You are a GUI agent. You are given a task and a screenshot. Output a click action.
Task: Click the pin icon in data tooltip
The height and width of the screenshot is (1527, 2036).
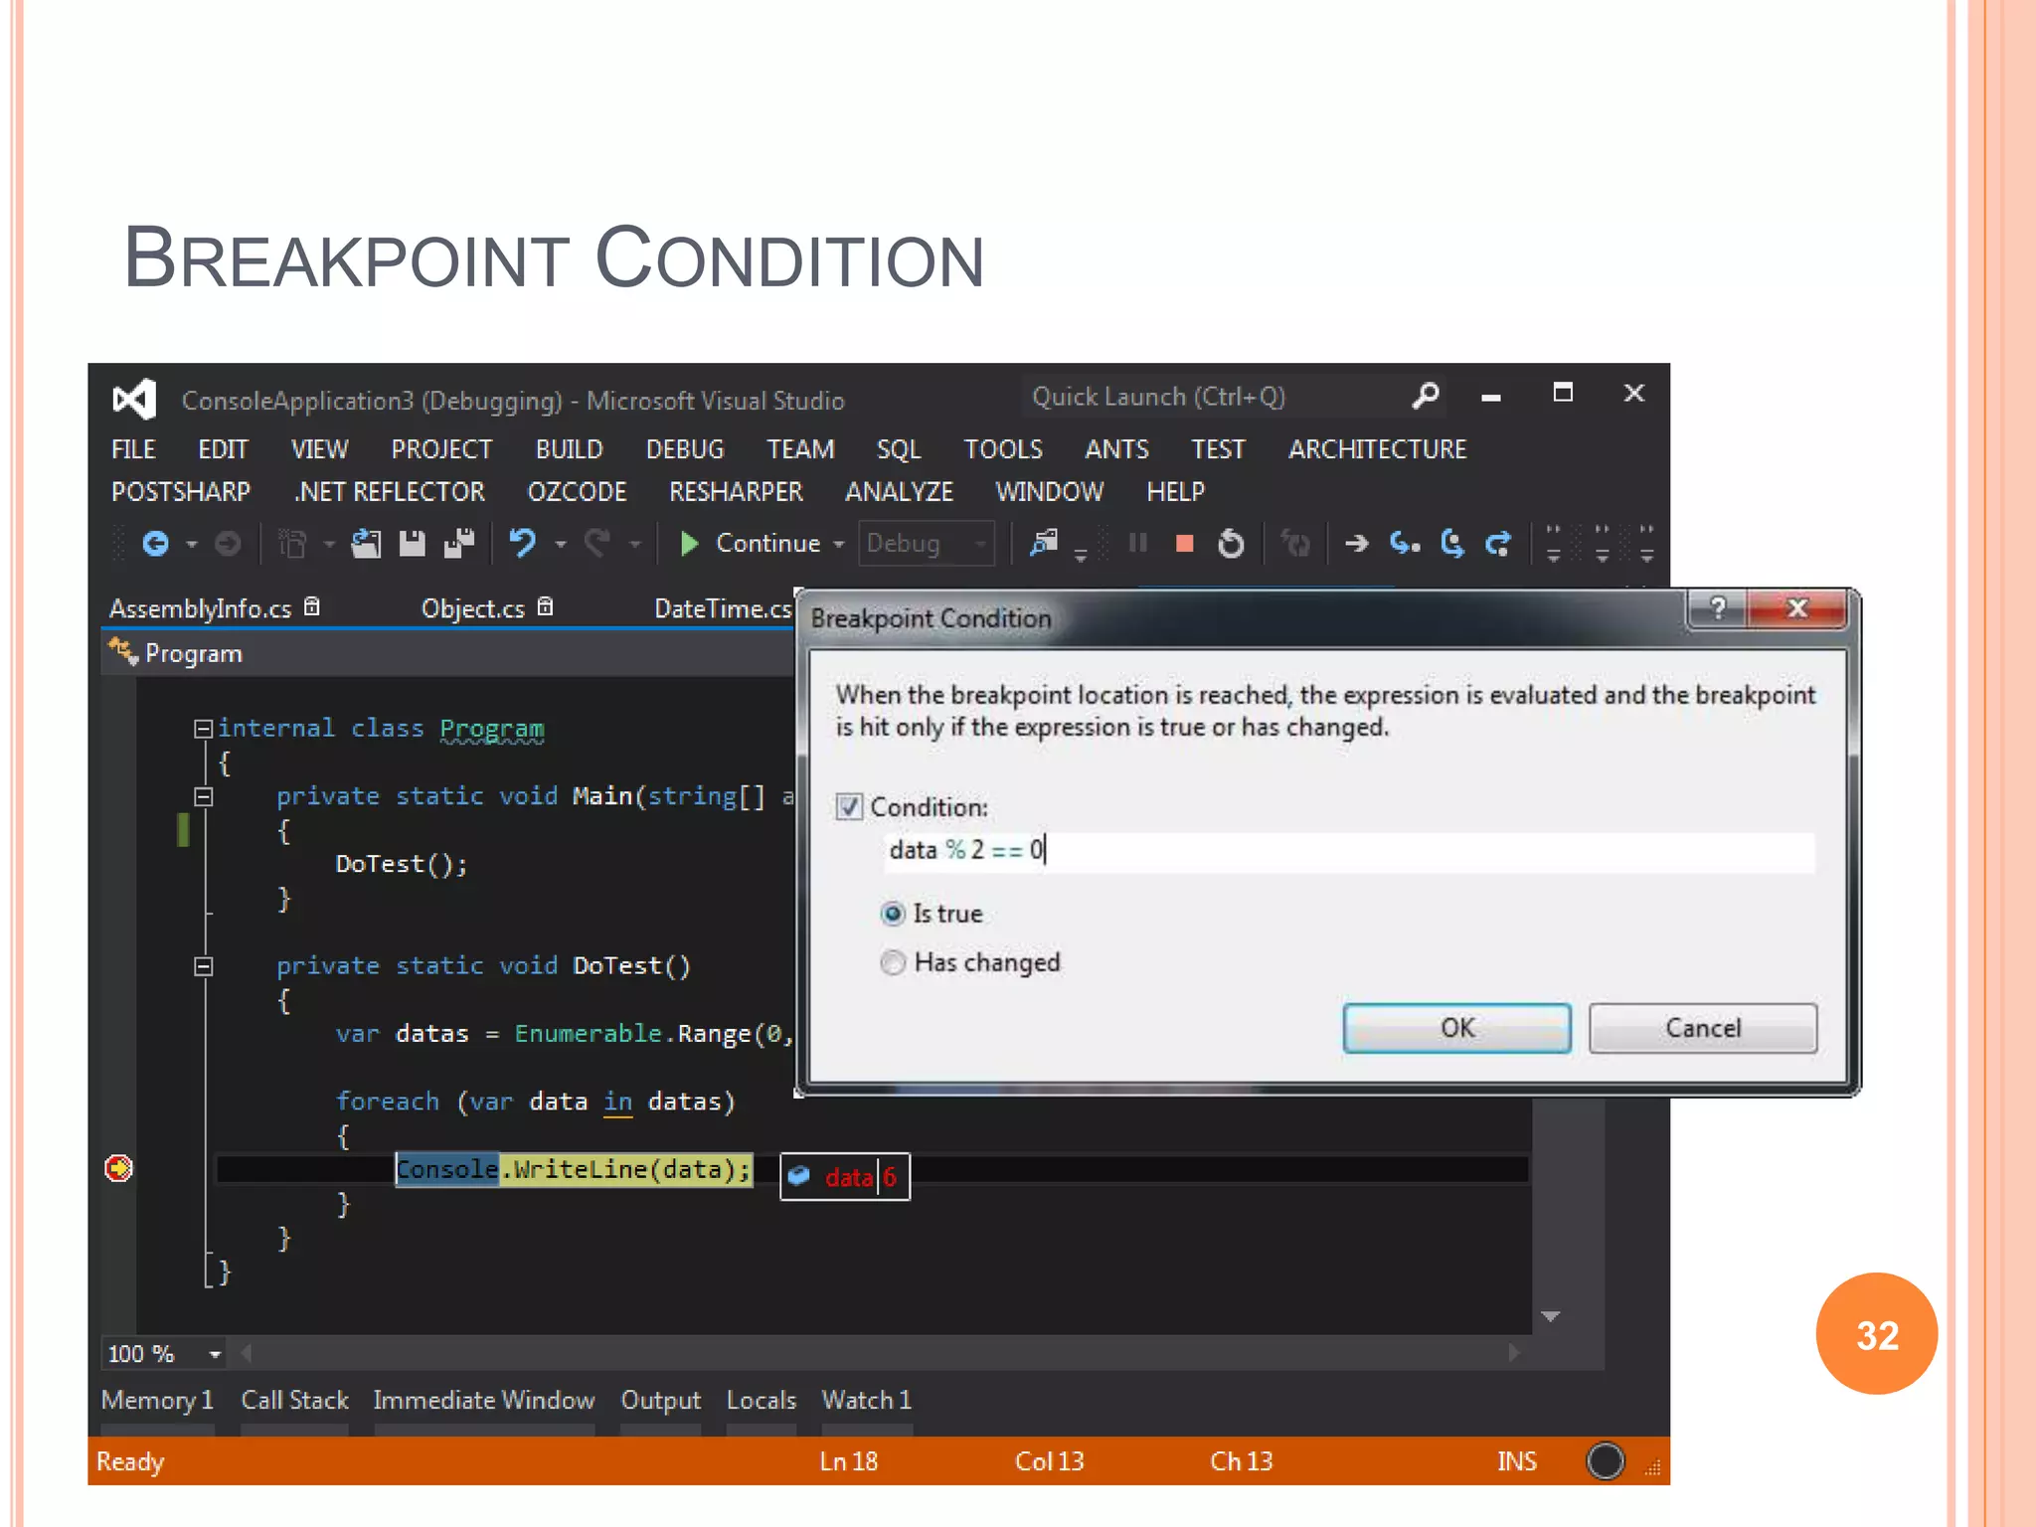(798, 1177)
